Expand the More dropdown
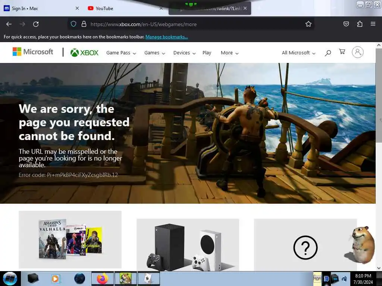382x286 pixels. tap(229, 53)
